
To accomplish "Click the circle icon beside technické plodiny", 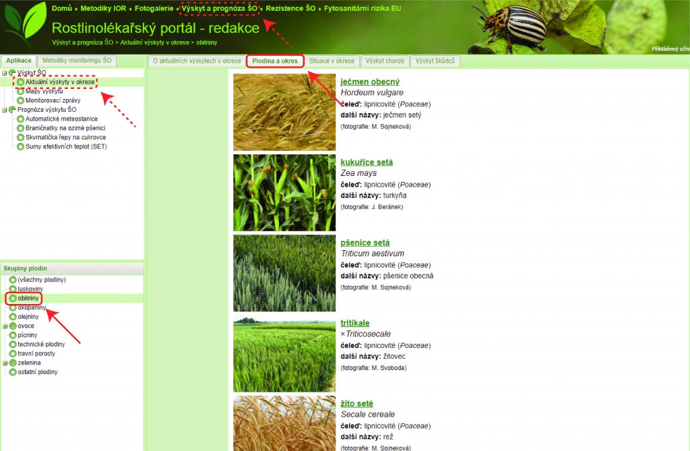I will [x=13, y=344].
